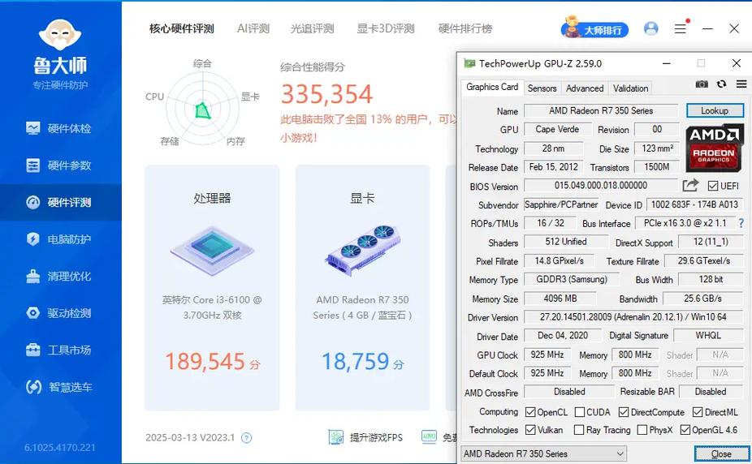Open the GPU-Z hamburger menu
Screen dimensions: 752x464
(741, 84)
